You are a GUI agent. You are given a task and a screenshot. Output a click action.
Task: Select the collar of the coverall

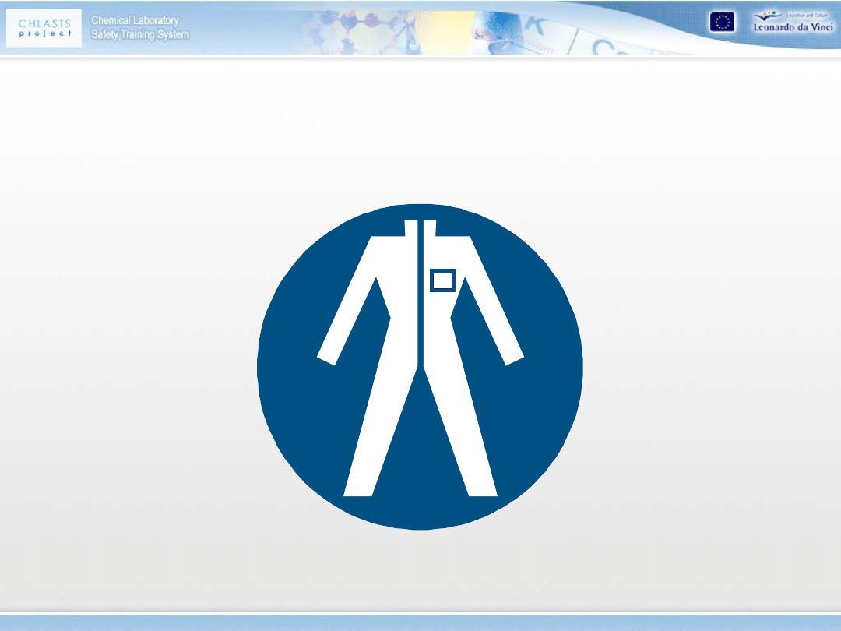click(x=420, y=227)
